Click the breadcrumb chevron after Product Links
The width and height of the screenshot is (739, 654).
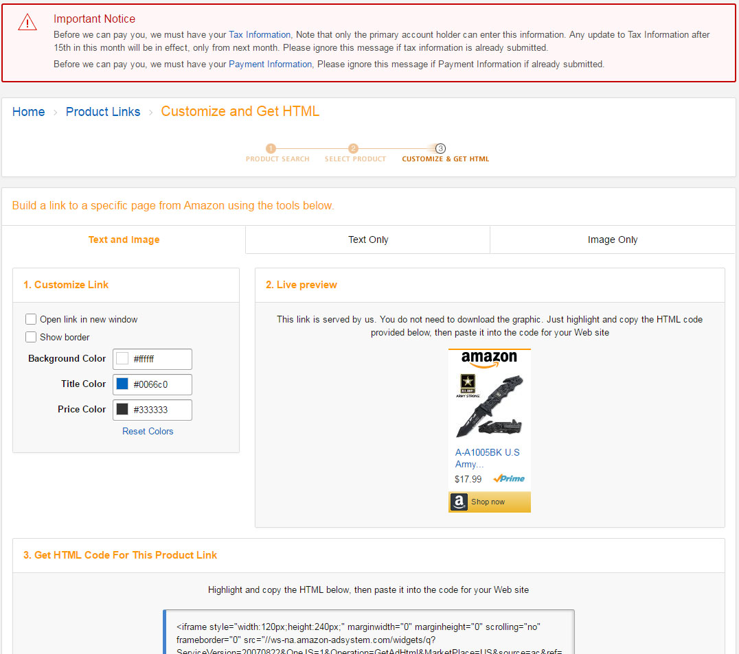coord(151,113)
